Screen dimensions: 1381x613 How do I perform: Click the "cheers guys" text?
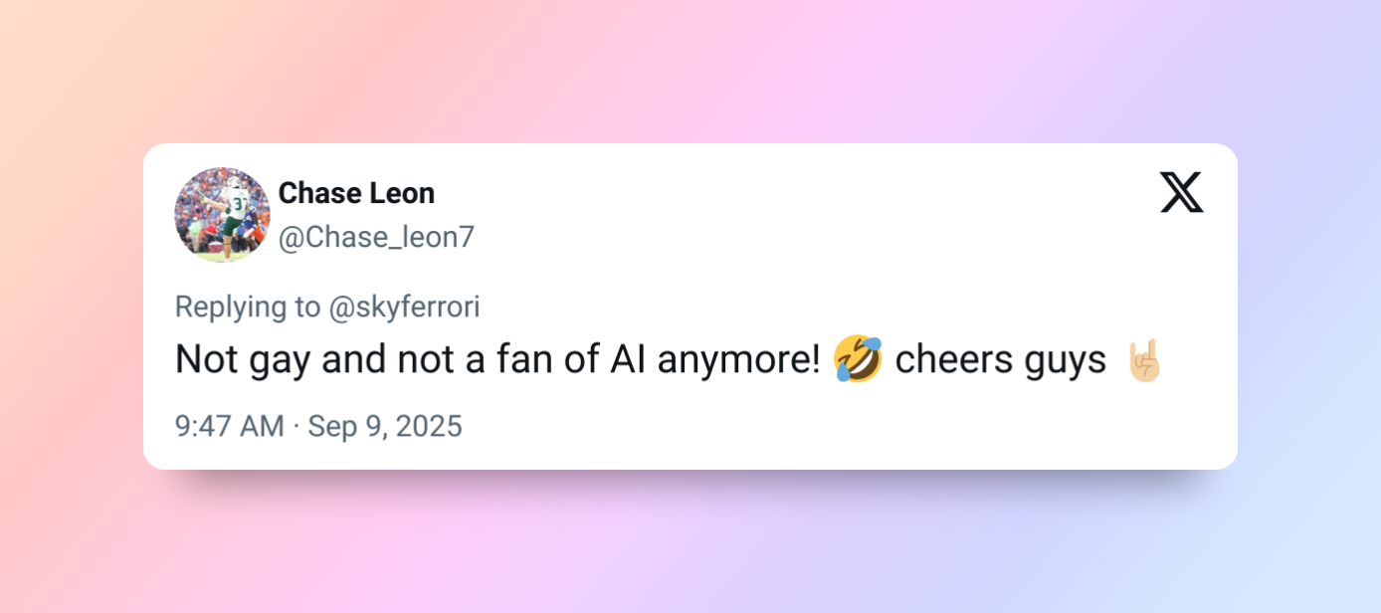coord(1000,359)
